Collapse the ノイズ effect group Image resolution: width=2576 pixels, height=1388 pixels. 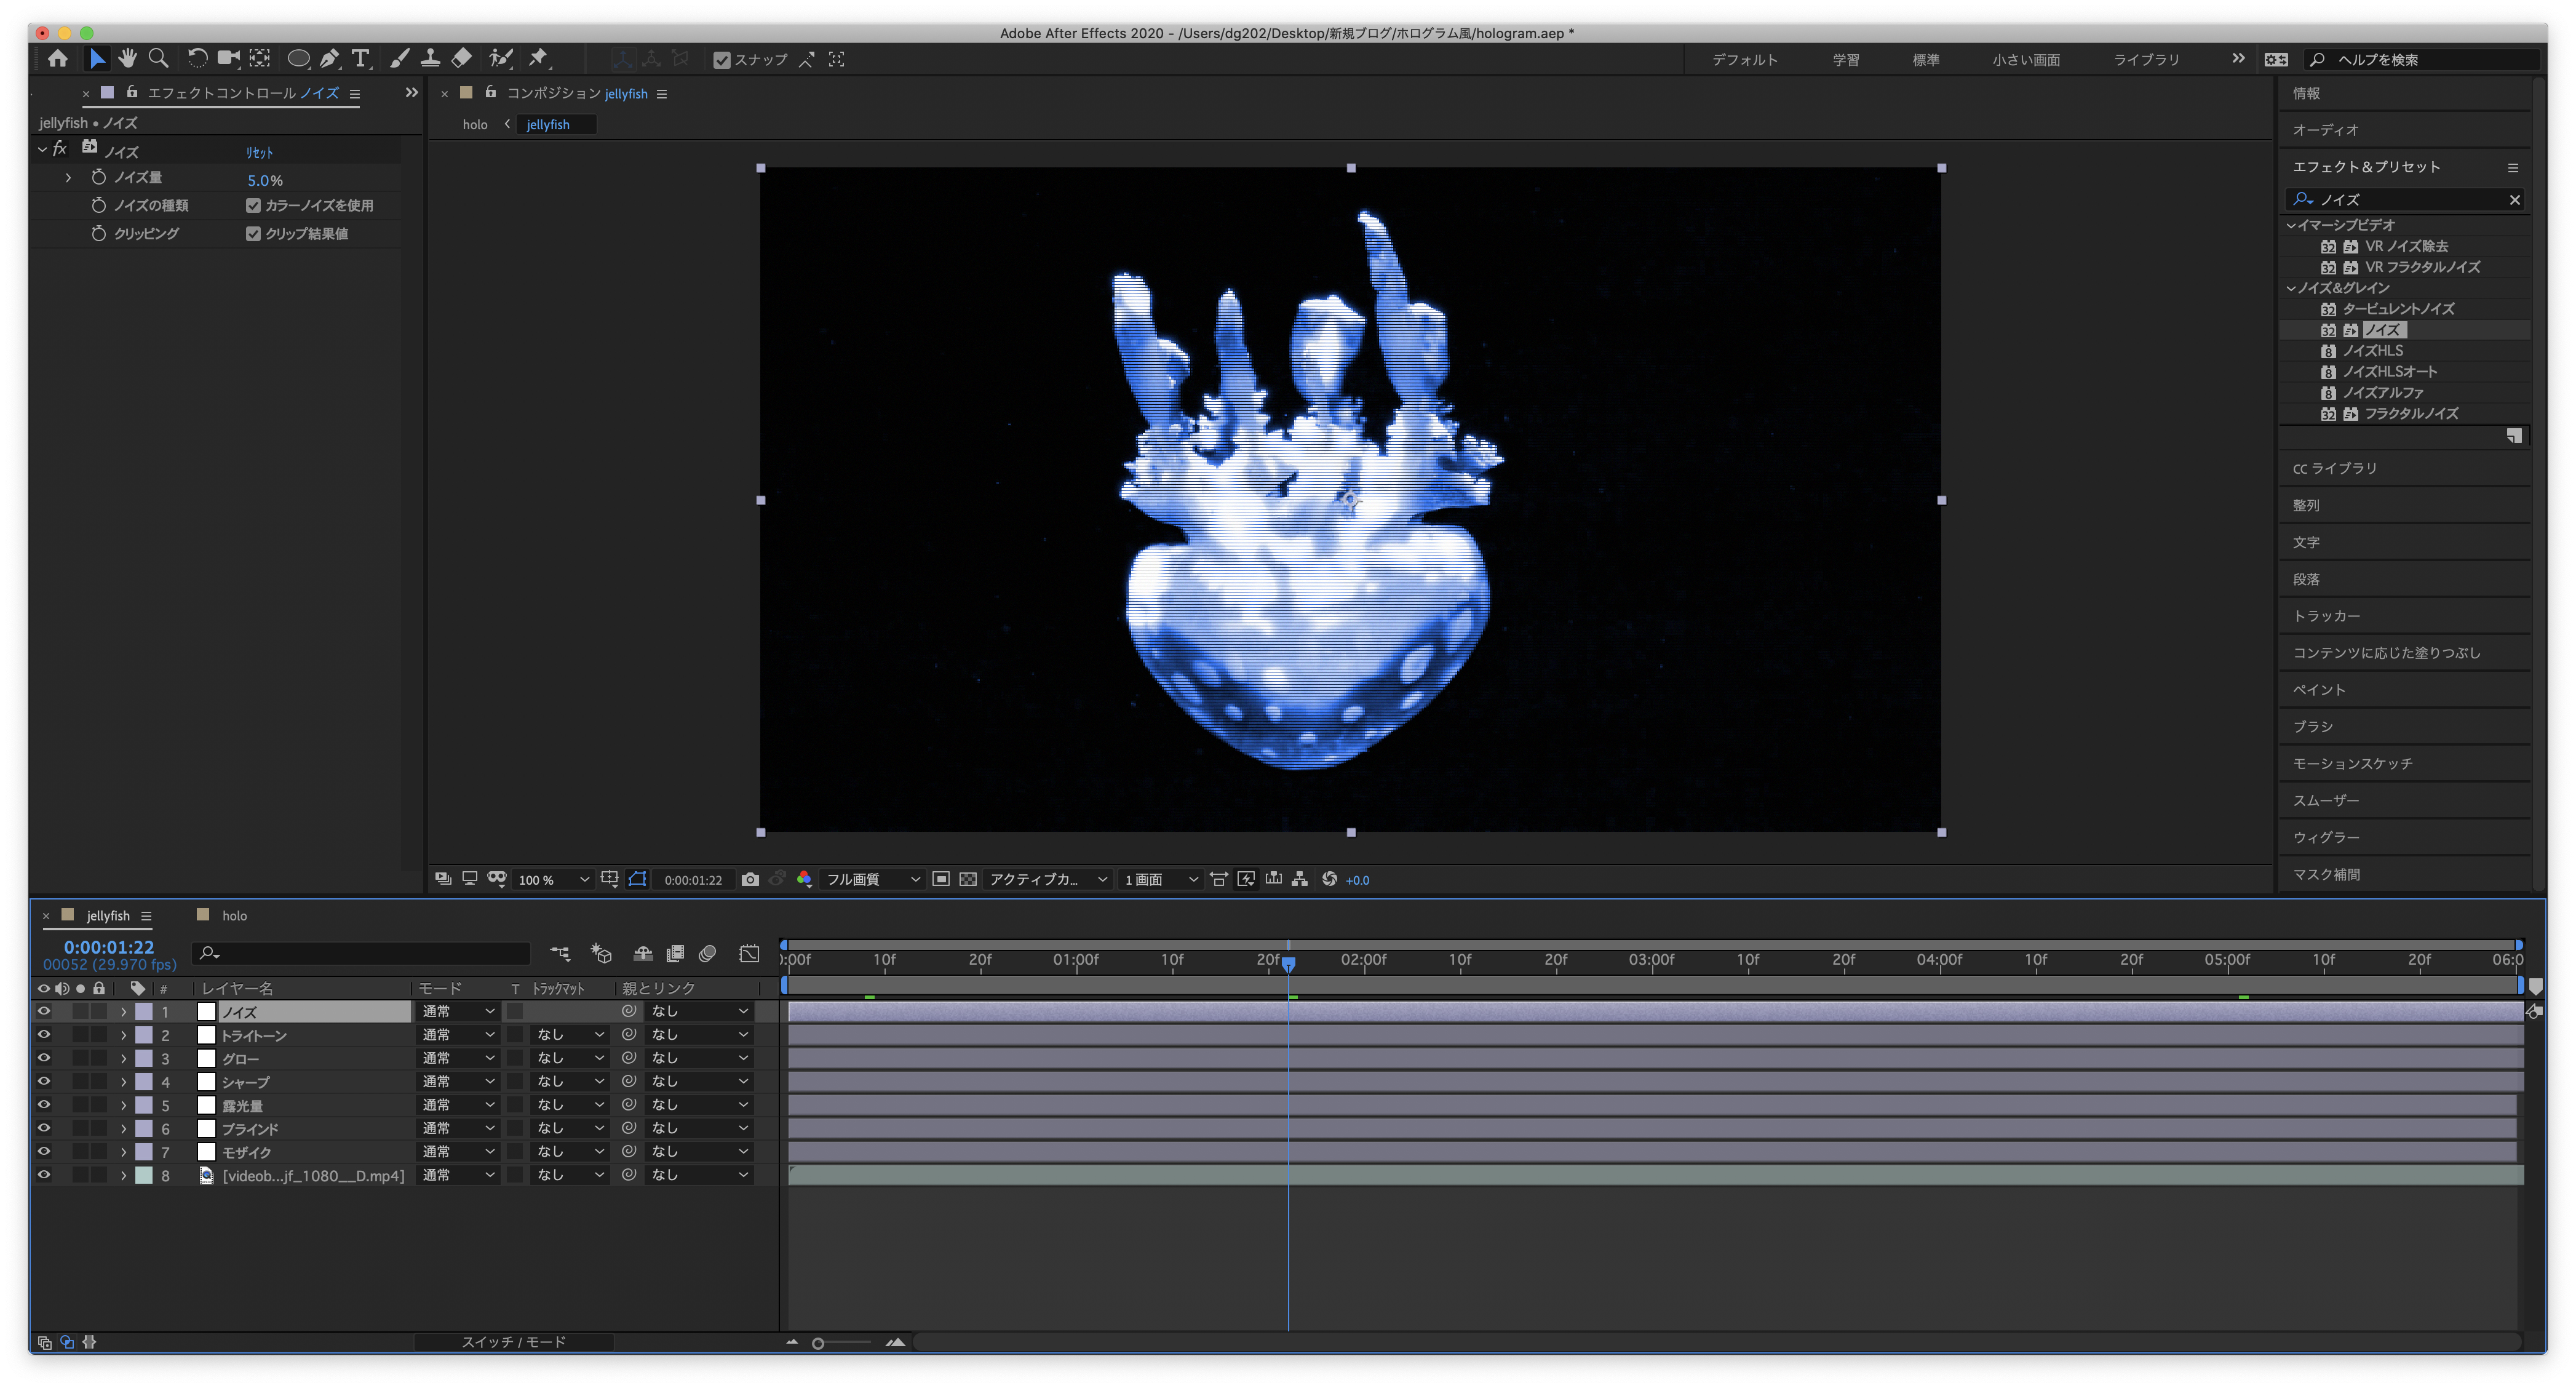tap(42, 149)
